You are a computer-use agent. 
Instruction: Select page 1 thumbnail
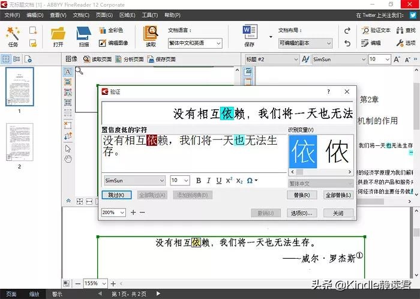(20, 86)
